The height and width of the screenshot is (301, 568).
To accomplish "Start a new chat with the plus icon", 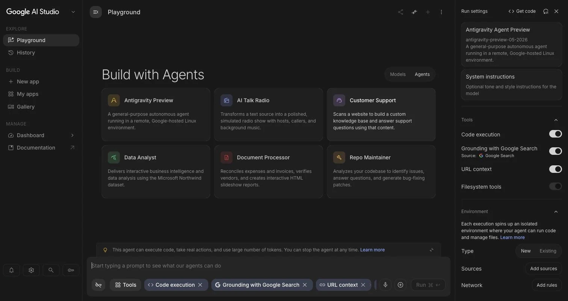I will coord(428,12).
